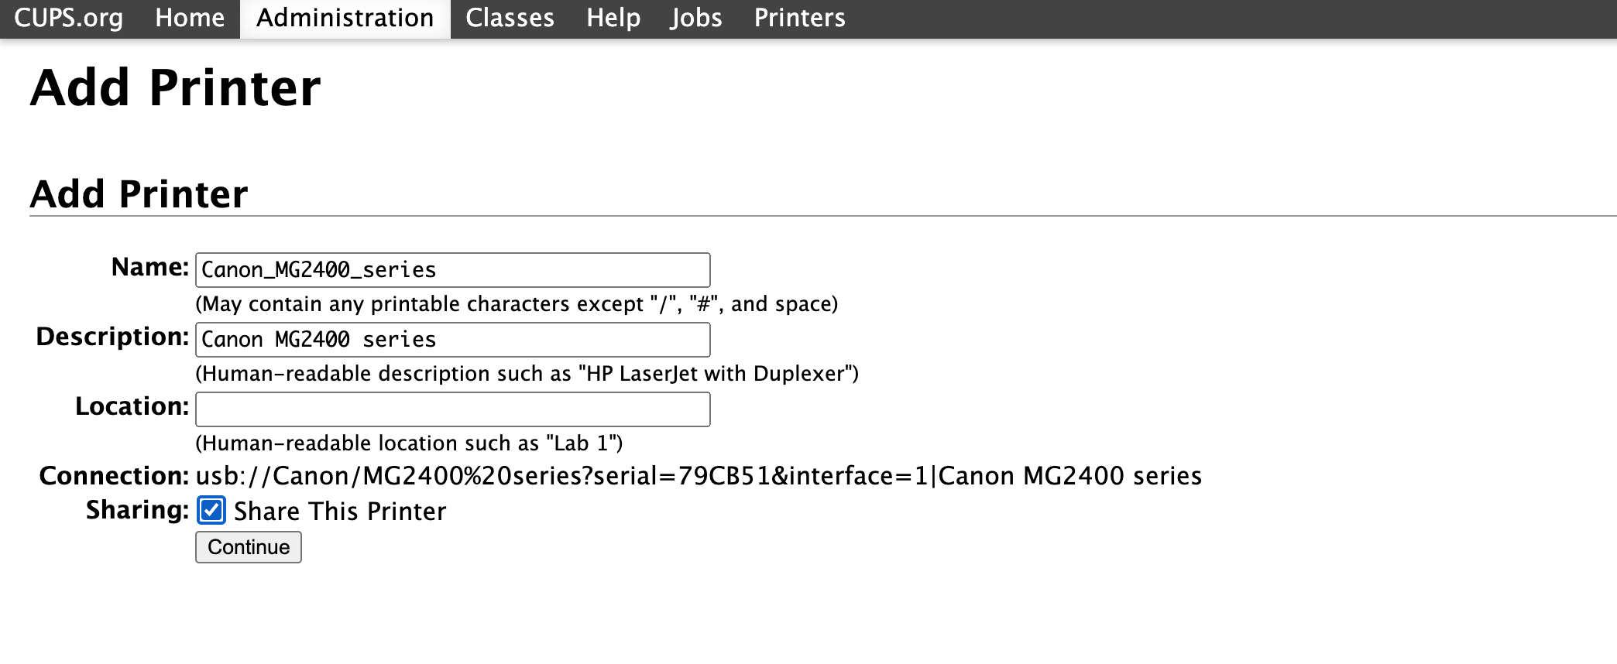Viewport: 1617px width, 664px height.
Task: Click the Name input field
Action: [453, 270]
